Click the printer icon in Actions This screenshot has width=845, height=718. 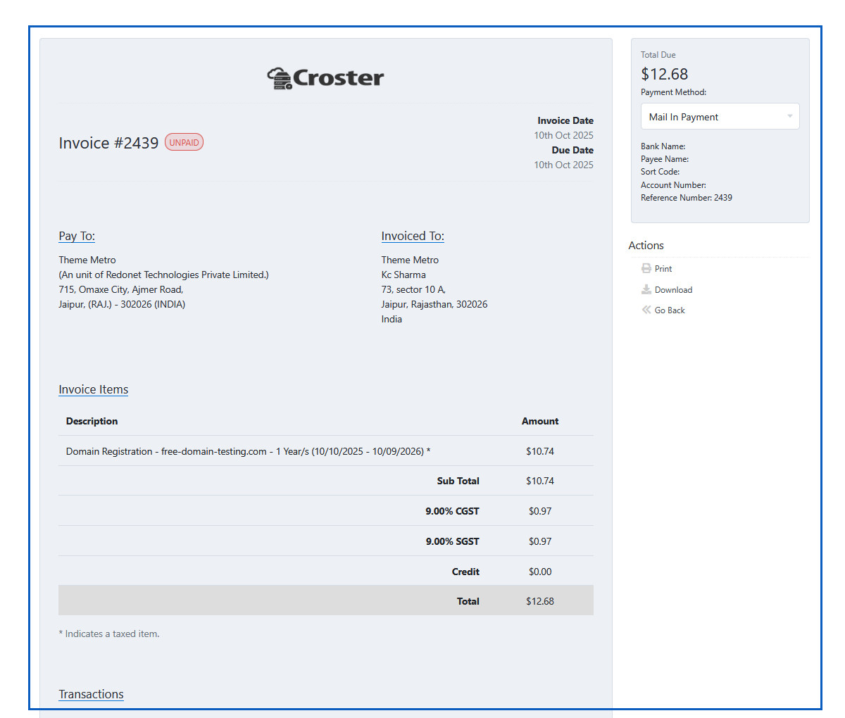coord(646,268)
